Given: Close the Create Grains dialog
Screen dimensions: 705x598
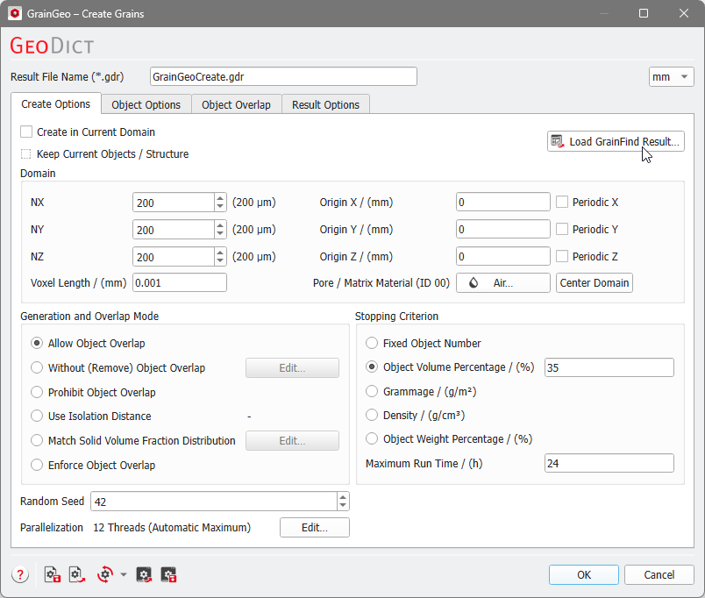Looking at the screenshot, I should point(684,13).
